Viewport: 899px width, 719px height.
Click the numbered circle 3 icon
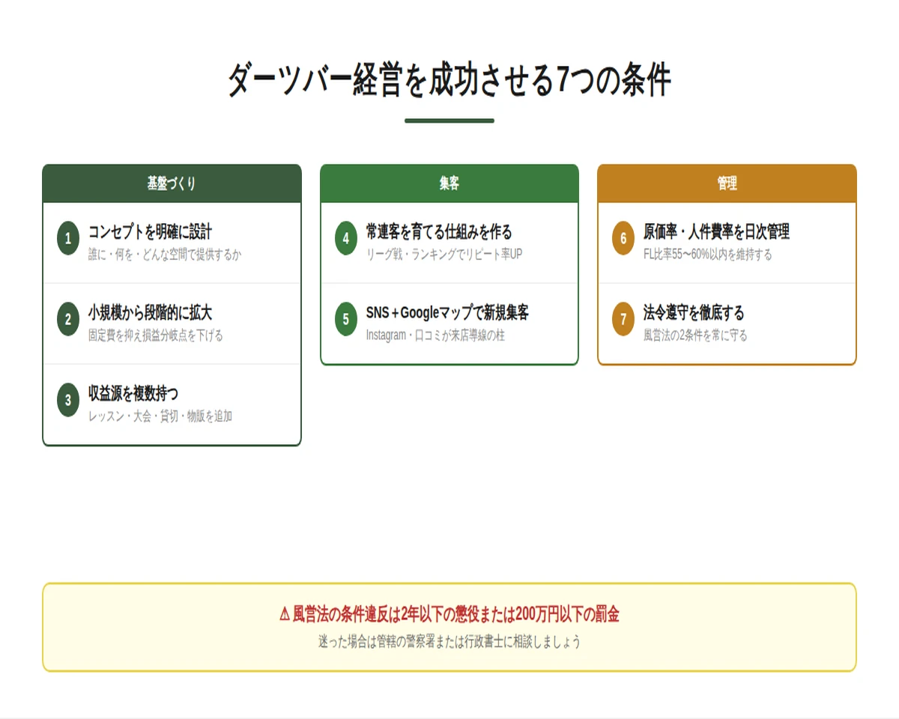[67, 401]
